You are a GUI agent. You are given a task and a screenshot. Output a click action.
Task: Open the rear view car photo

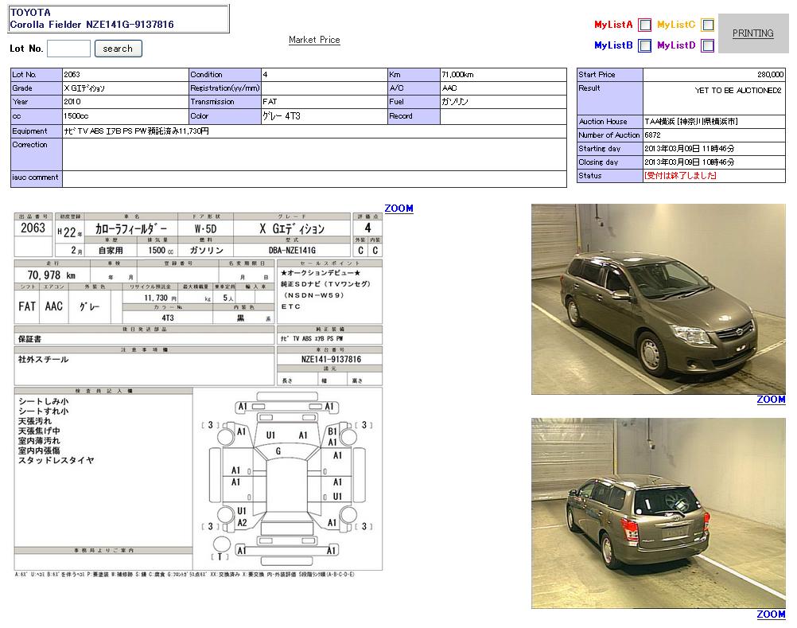tap(658, 513)
